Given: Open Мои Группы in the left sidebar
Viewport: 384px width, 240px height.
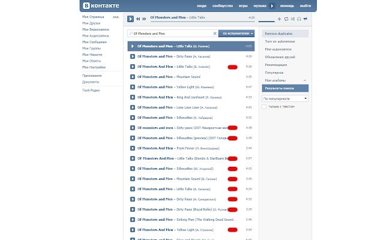Looking at the screenshot, I should coord(91,48).
